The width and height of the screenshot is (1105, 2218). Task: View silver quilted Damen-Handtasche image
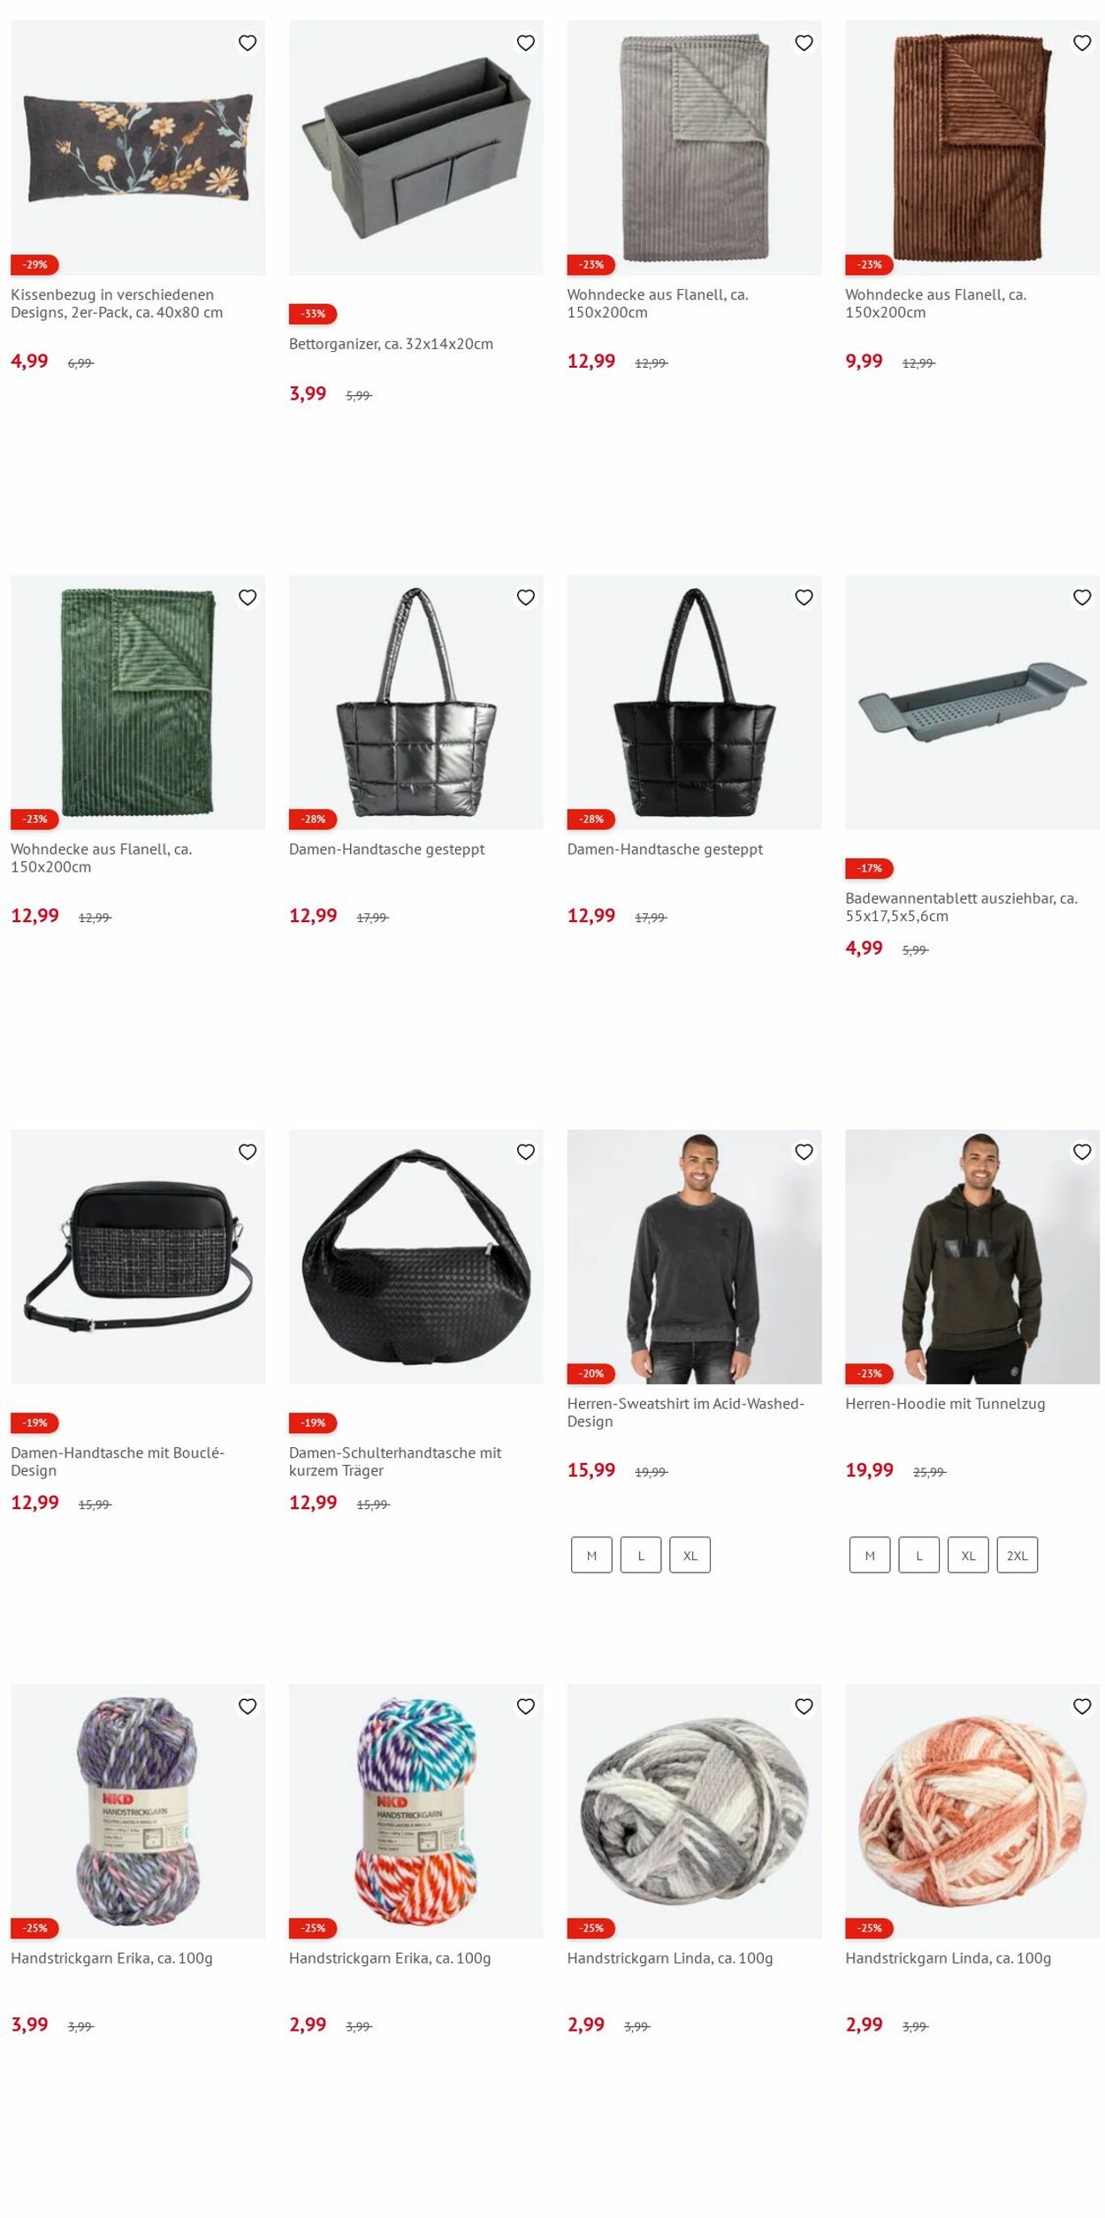(x=416, y=703)
